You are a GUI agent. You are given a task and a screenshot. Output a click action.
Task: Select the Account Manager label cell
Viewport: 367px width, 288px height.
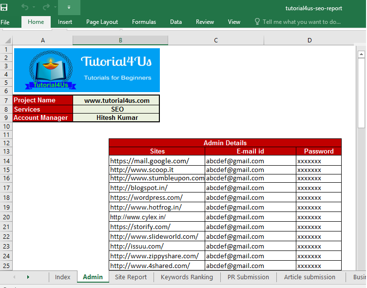[42, 117]
